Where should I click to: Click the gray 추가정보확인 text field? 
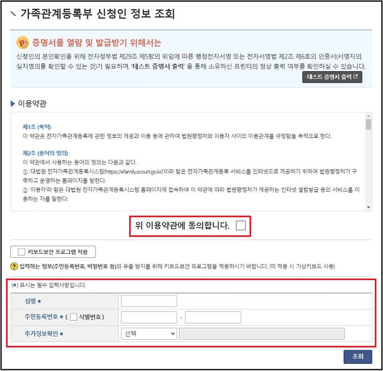[262, 334]
